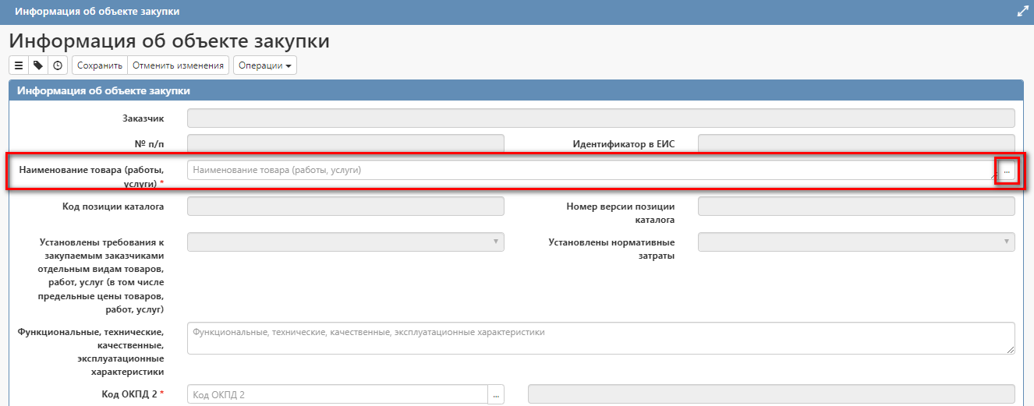Click the № п/п field

pos(345,143)
